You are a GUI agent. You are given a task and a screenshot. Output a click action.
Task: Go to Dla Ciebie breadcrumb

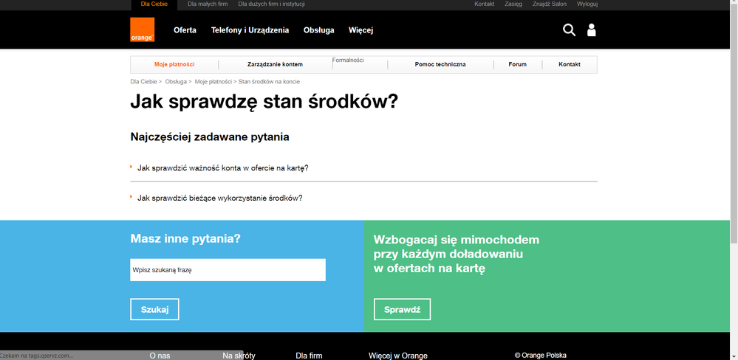[144, 82]
